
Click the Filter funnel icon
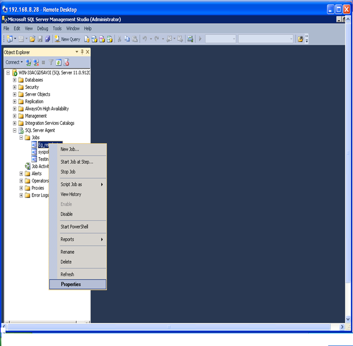coord(51,62)
